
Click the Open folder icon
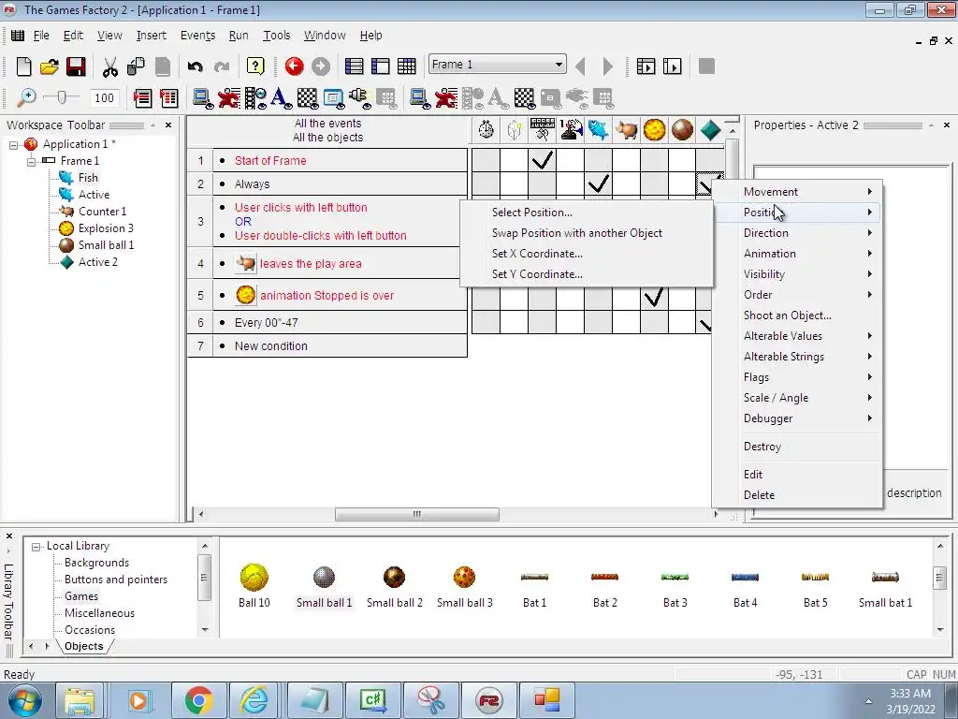click(x=50, y=66)
